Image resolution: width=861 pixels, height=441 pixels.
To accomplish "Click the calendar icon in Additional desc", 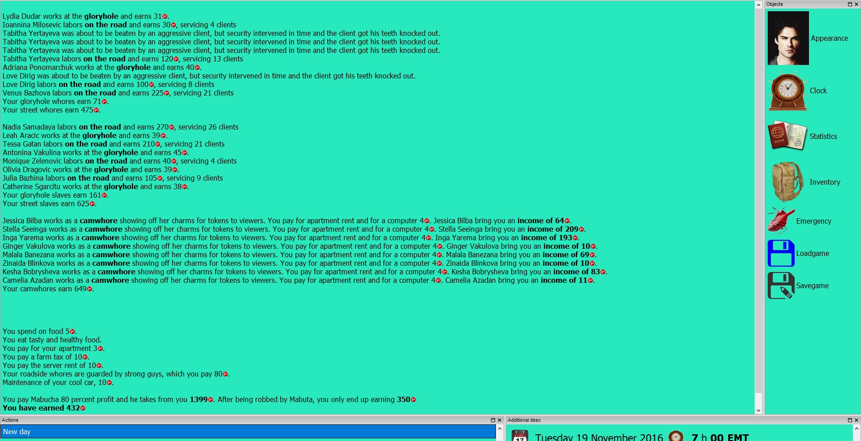I will click(x=520, y=436).
